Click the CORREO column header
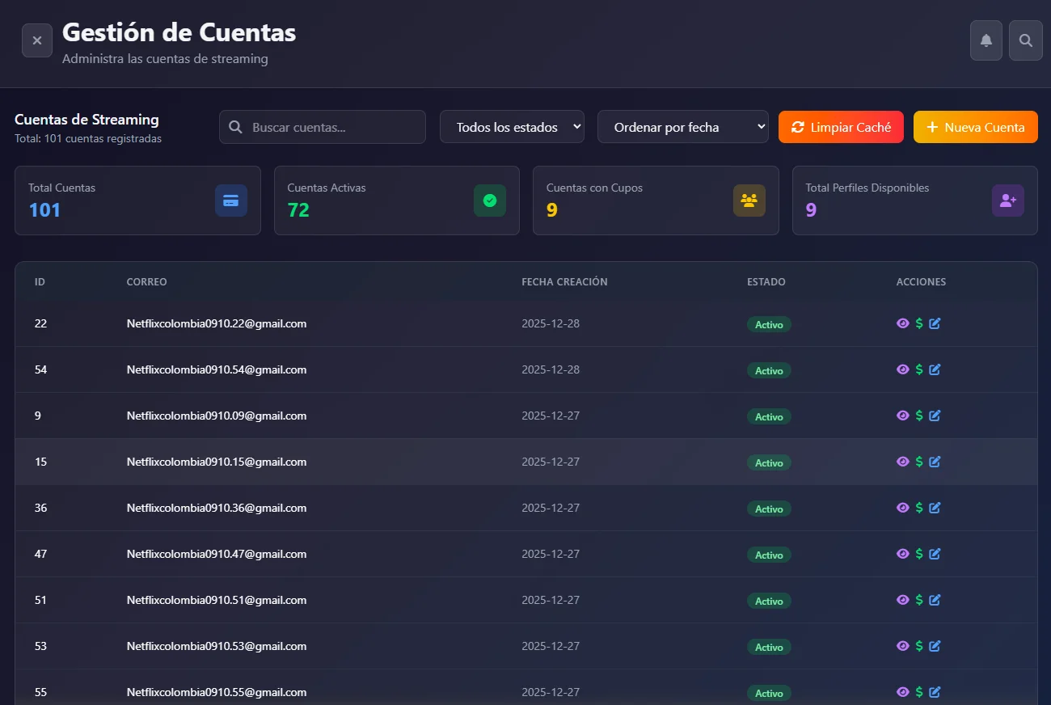Viewport: 1051px width, 705px height. [146, 282]
